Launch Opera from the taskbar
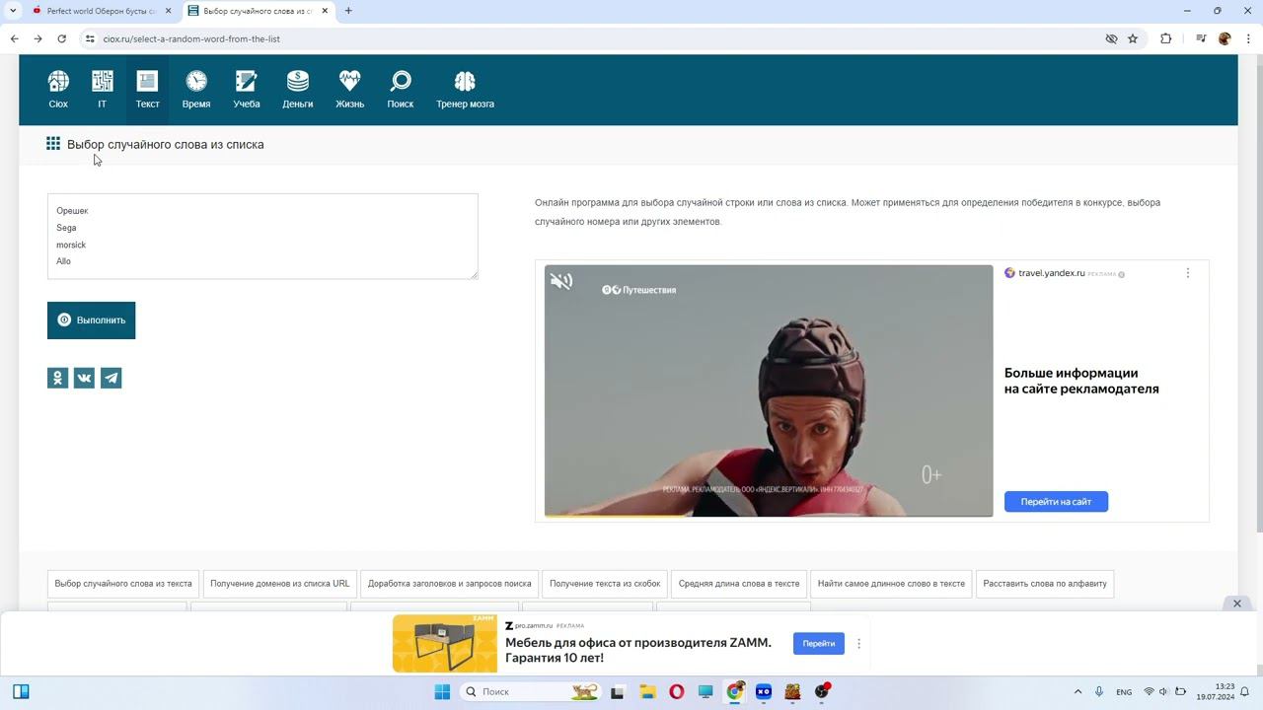Viewport: 1263px width, 710px height. click(x=677, y=692)
